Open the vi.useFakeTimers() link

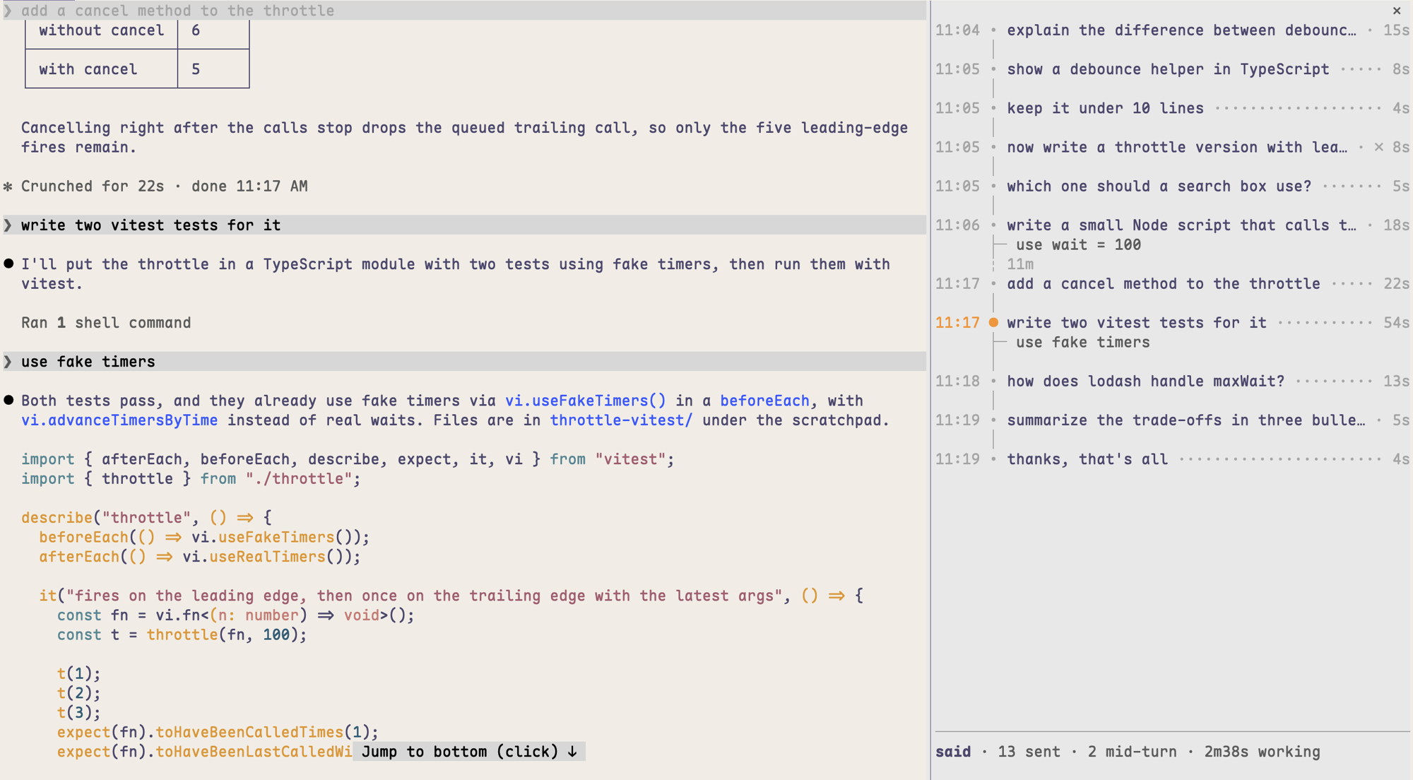[x=585, y=401]
